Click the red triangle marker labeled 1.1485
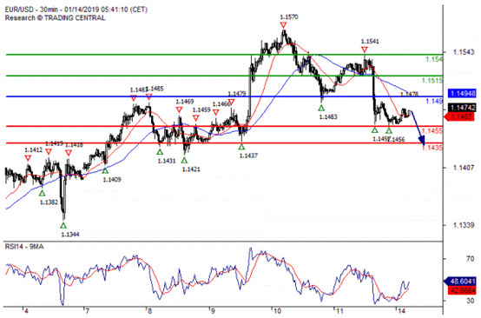481x318 pixels. click(x=148, y=97)
